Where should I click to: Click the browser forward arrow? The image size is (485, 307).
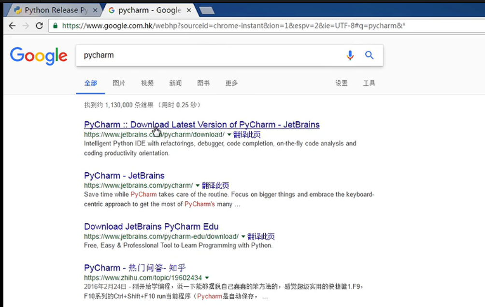point(26,26)
